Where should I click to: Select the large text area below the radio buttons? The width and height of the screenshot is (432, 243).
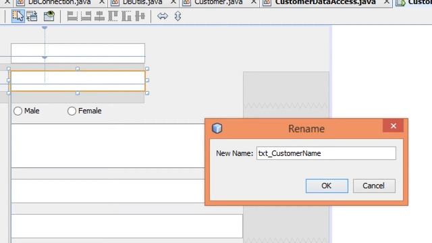108,146
